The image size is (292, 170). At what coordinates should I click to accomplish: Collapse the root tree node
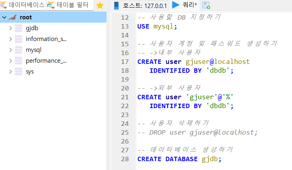4,17
